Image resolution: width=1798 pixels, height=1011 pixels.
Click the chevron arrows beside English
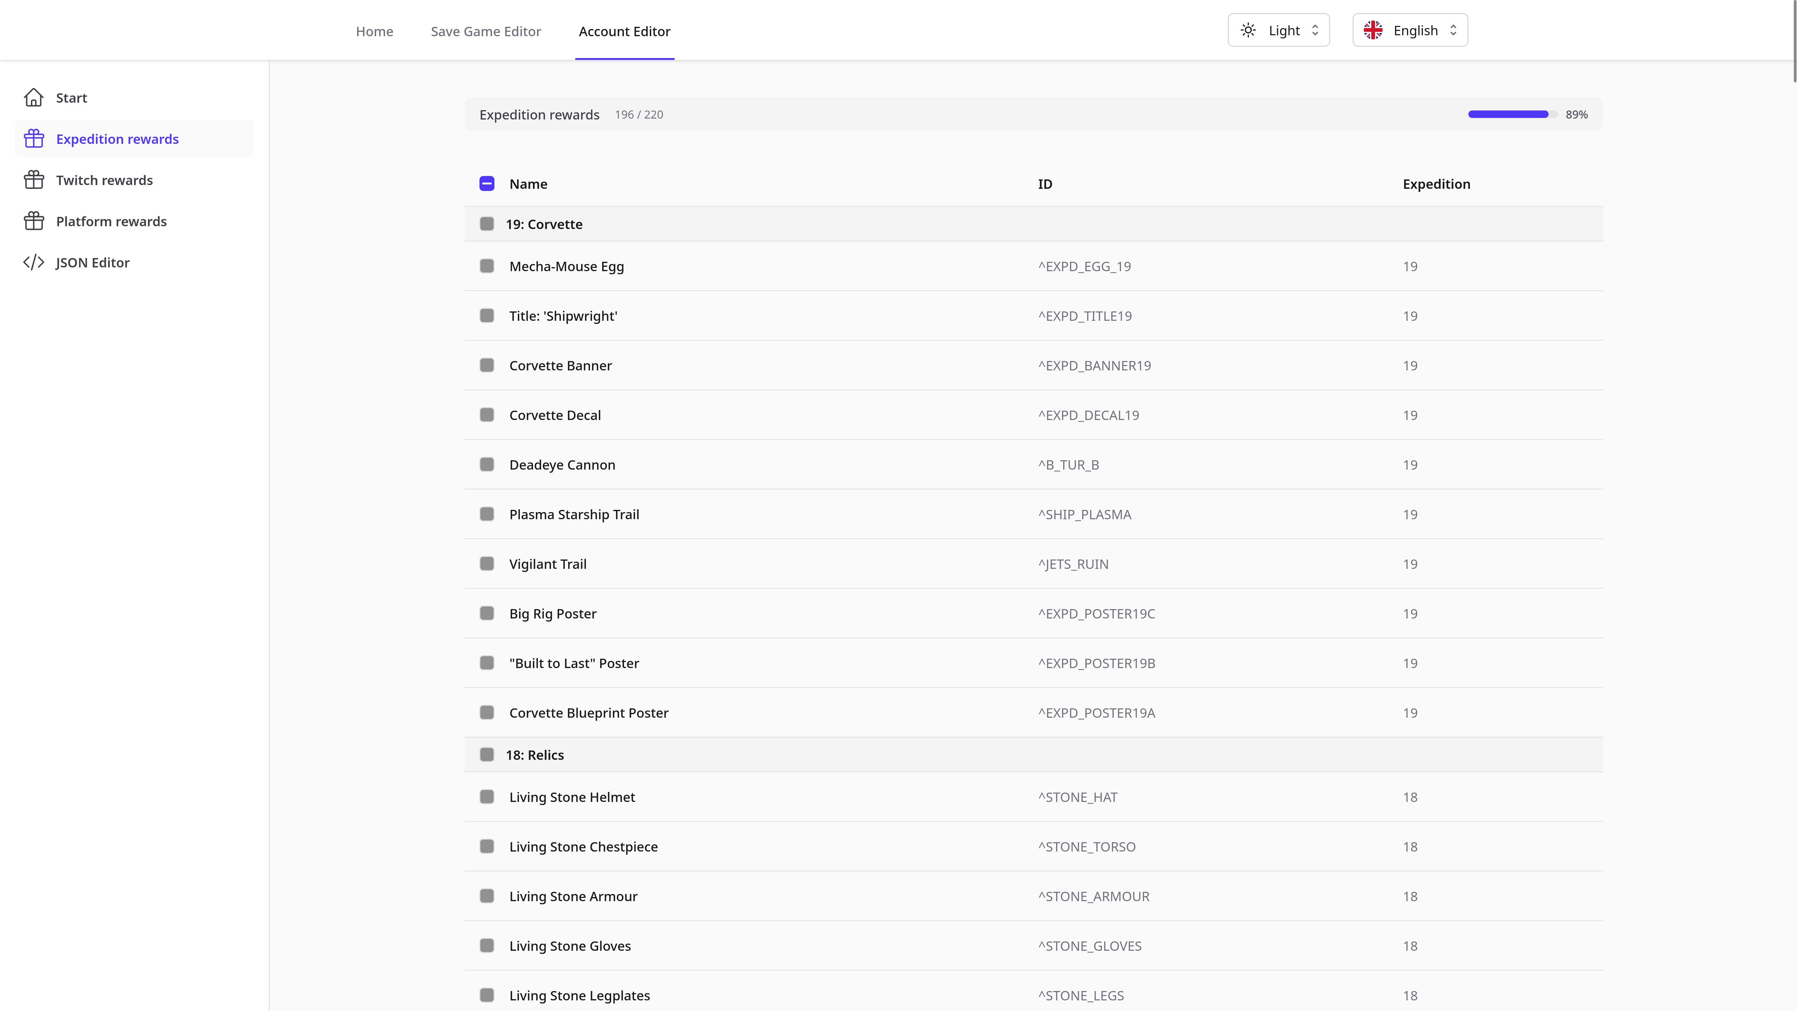point(1453,30)
